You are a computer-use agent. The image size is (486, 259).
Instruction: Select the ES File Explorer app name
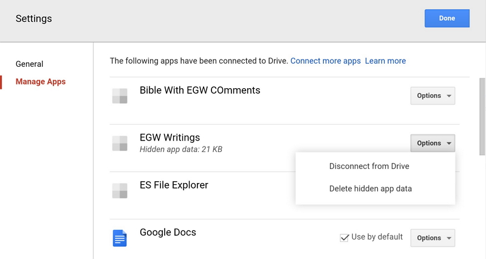pos(174,185)
